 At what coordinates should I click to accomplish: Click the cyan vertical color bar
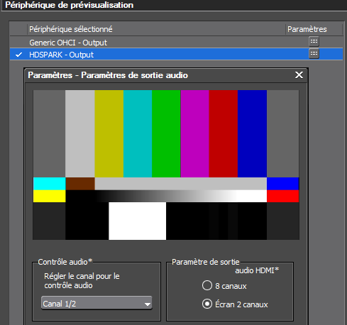[x=138, y=133]
